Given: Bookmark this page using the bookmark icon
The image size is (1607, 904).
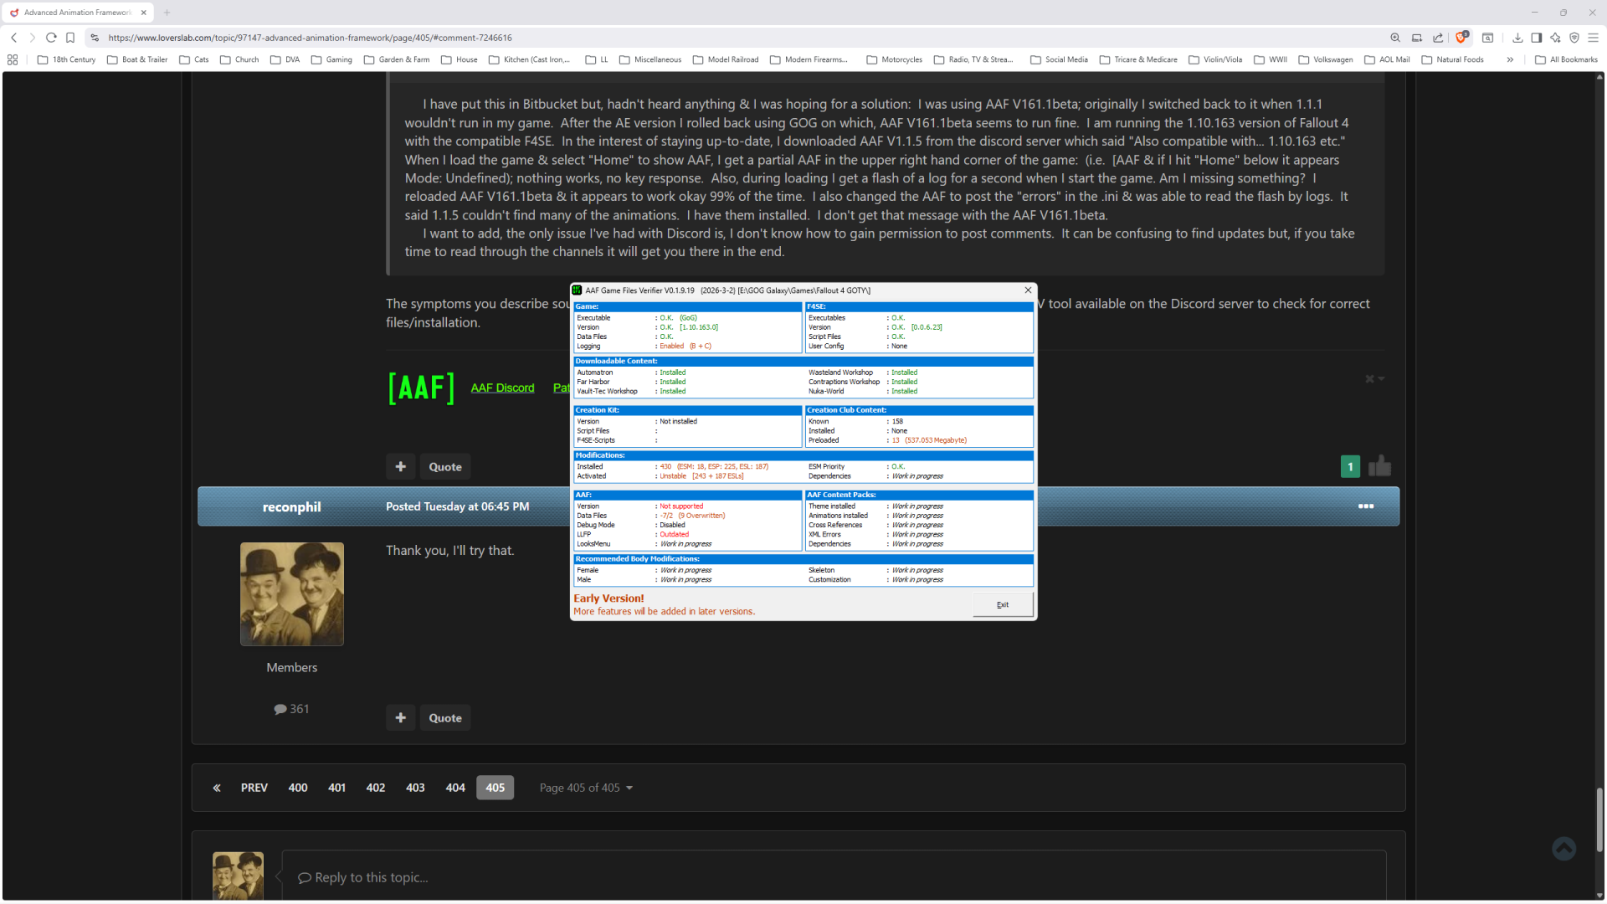Looking at the screenshot, I should (70, 38).
